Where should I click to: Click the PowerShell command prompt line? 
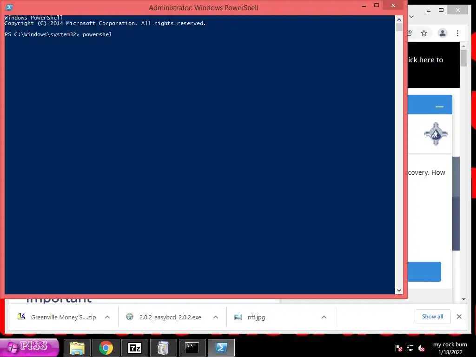[x=58, y=34]
